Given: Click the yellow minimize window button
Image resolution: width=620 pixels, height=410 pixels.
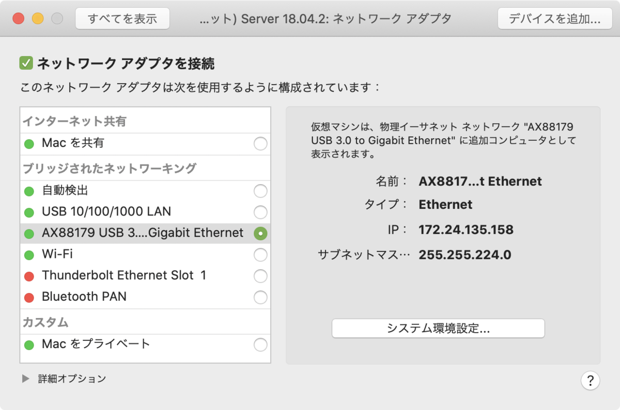Looking at the screenshot, I should point(38,19).
